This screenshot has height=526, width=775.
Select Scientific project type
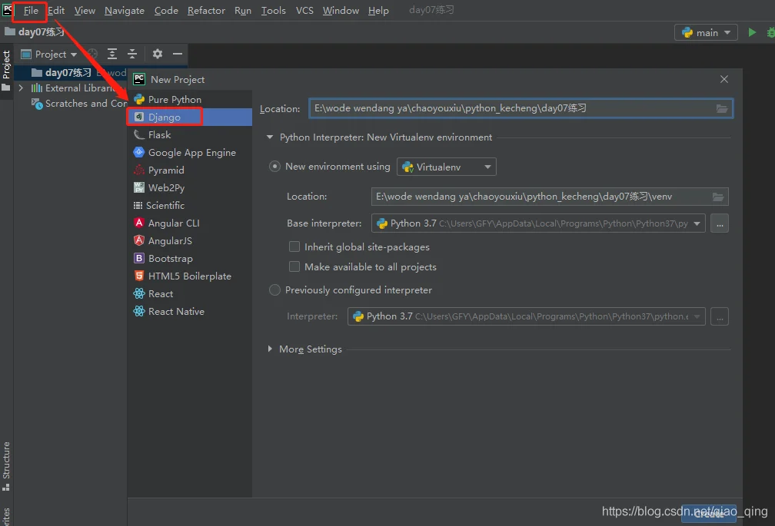[190, 205]
